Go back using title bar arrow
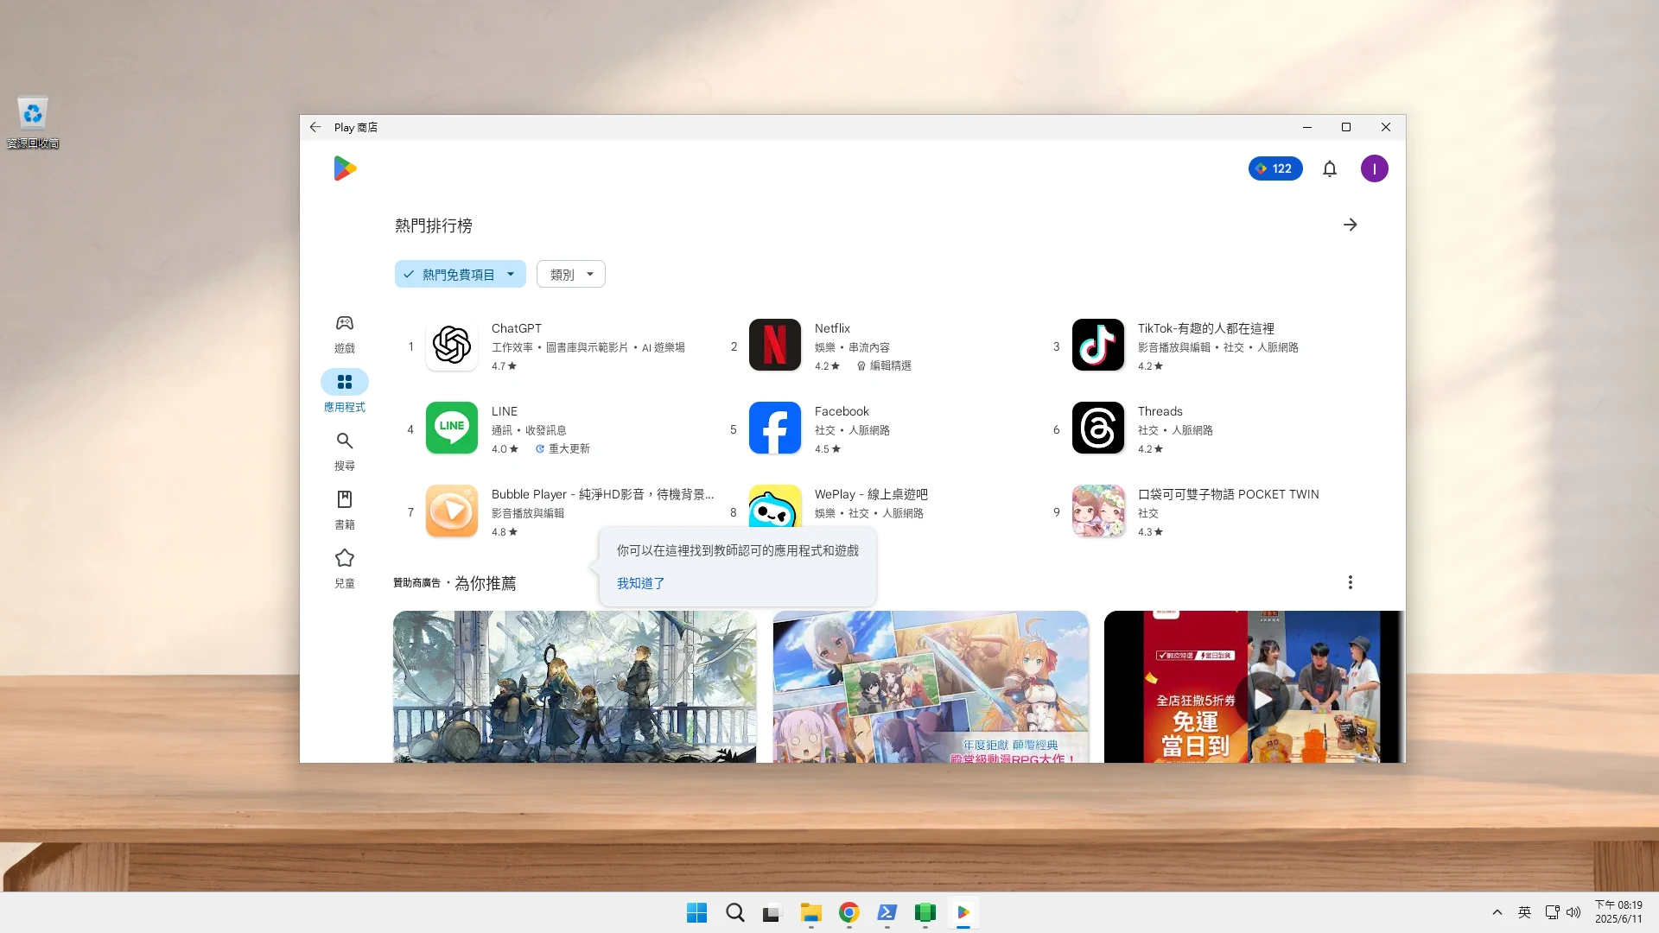This screenshot has width=1659, height=933. pos(315,127)
